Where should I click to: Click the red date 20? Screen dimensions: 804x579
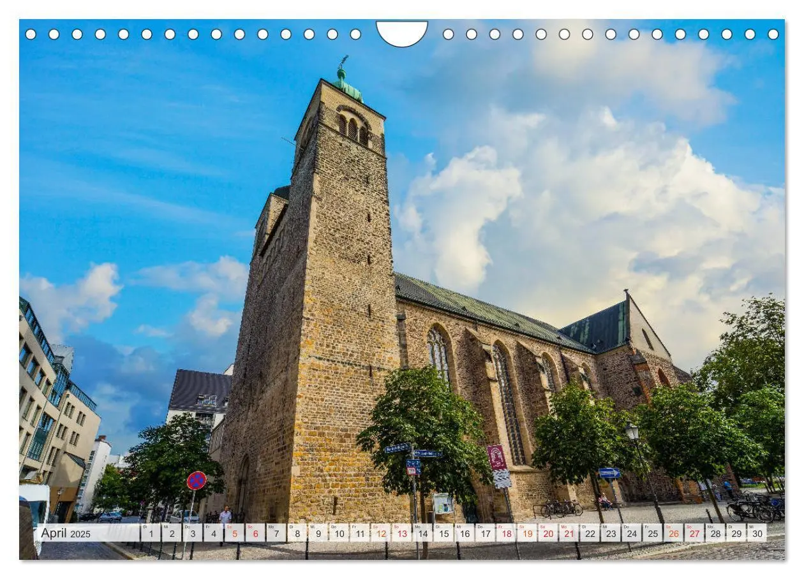548,533
